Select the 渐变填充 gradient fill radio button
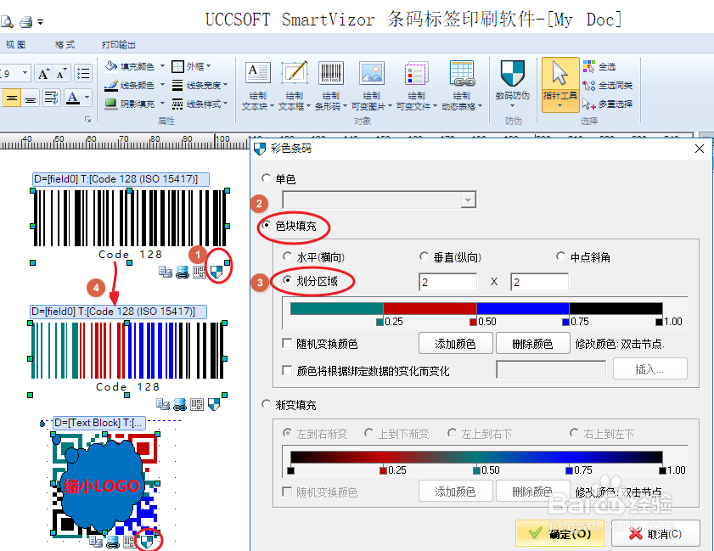The image size is (714, 551). click(267, 404)
